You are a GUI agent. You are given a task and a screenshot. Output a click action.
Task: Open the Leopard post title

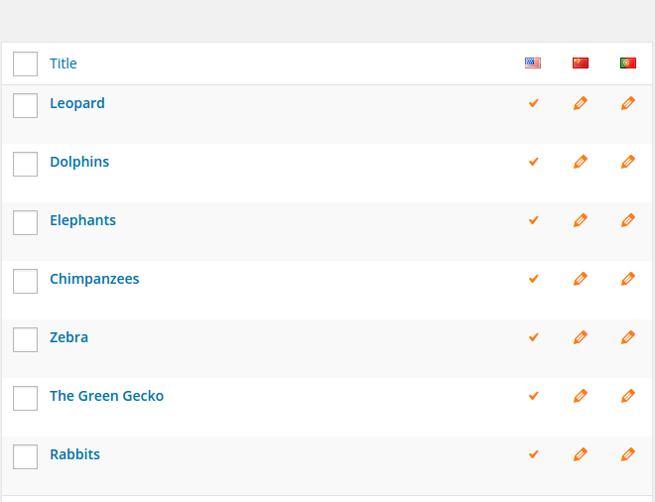[77, 103]
